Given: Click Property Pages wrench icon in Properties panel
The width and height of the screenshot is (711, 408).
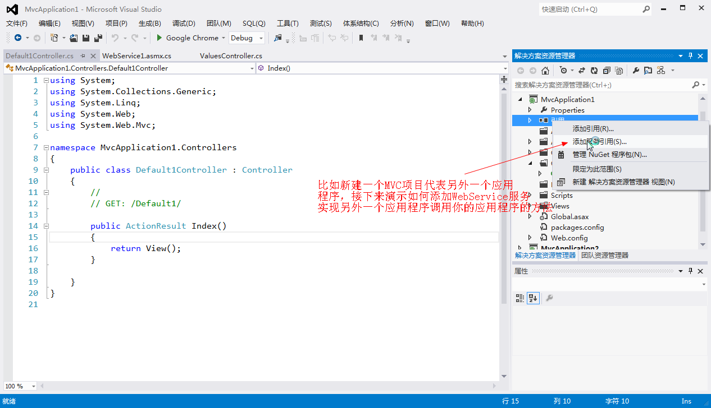Looking at the screenshot, I should click(549, 298).
